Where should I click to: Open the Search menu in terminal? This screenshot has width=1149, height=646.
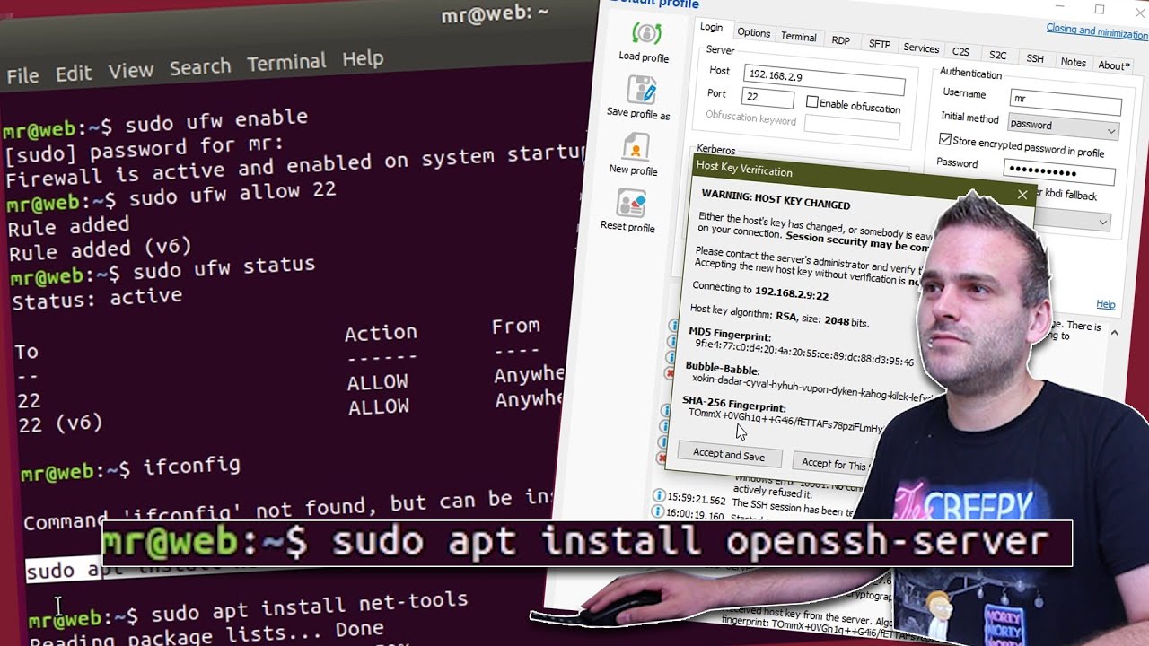pyautogui.click(x=200, y=66)
